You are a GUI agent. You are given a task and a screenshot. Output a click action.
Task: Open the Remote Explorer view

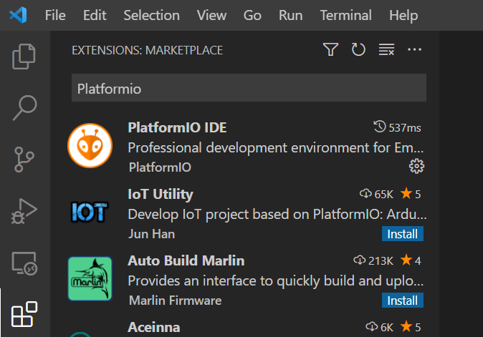(24, 263)
